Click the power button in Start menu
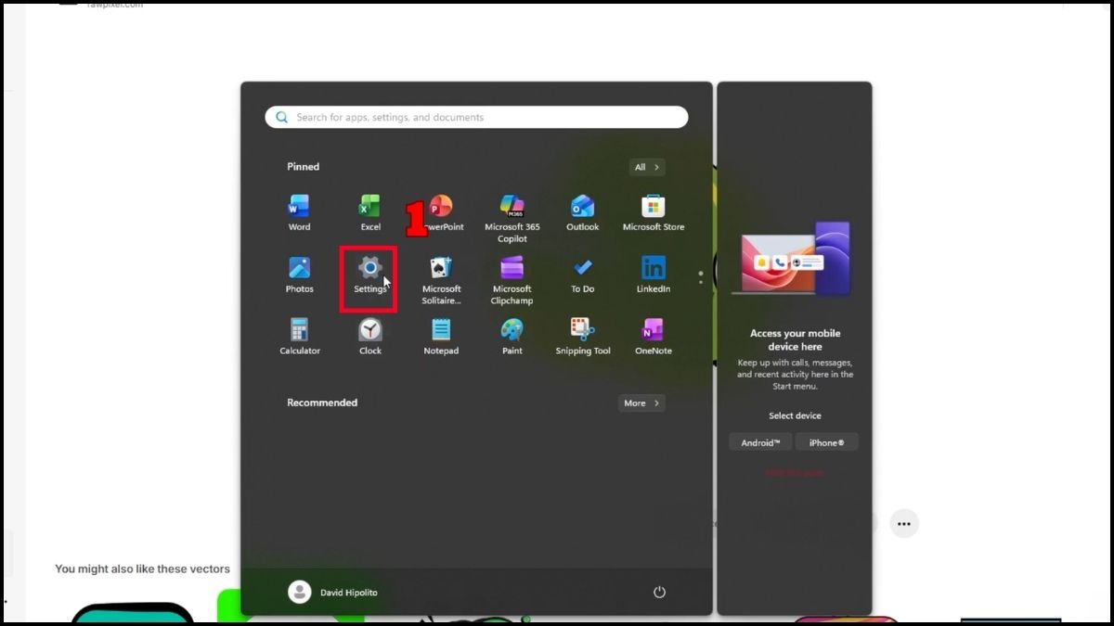Image resolution: width=1114 pixels, height=626 pixels. pos(659,592)
